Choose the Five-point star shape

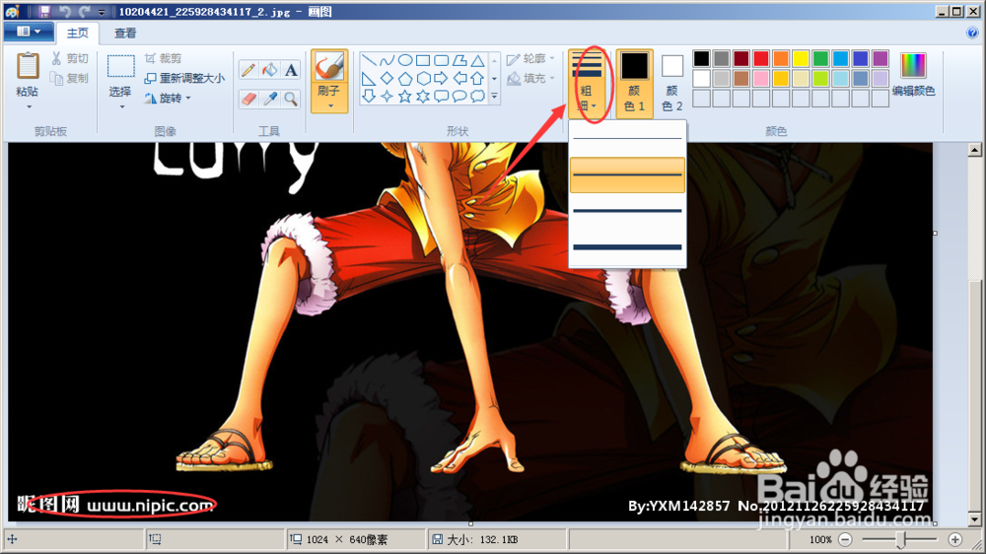click(405, 97)
